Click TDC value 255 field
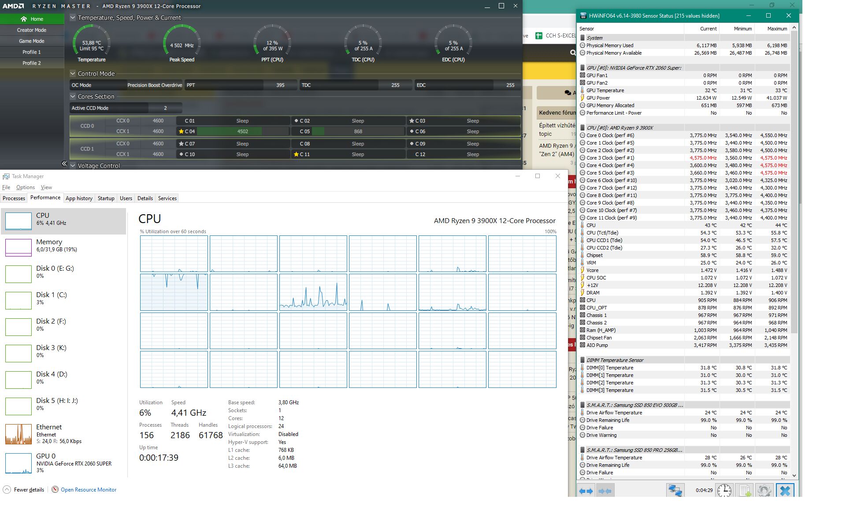Screen dimensions: 846x529 pos(395,85)
